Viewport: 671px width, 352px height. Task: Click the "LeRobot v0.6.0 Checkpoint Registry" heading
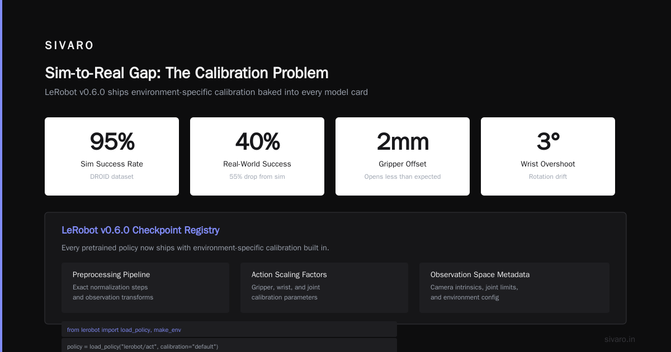pyautogui.click(x=140, y=230)
